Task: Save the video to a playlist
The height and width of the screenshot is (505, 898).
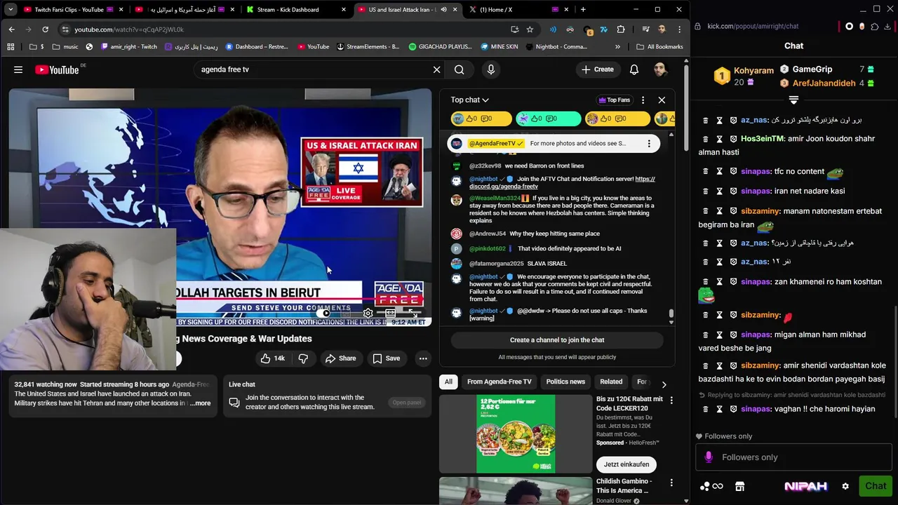Action: pyautogui.click(x=386, y=358)
